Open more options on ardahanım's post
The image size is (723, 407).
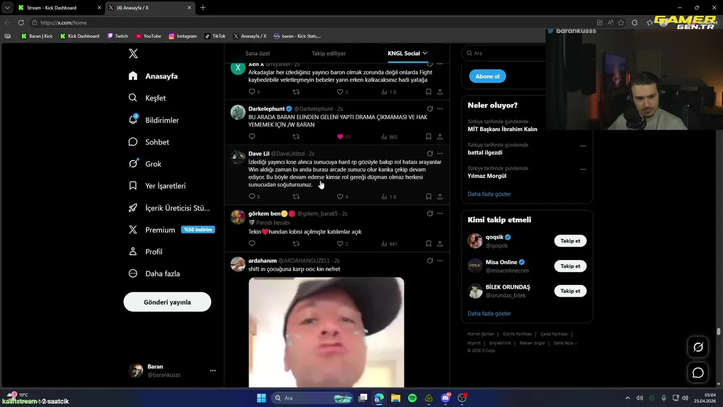coord(440,261)
